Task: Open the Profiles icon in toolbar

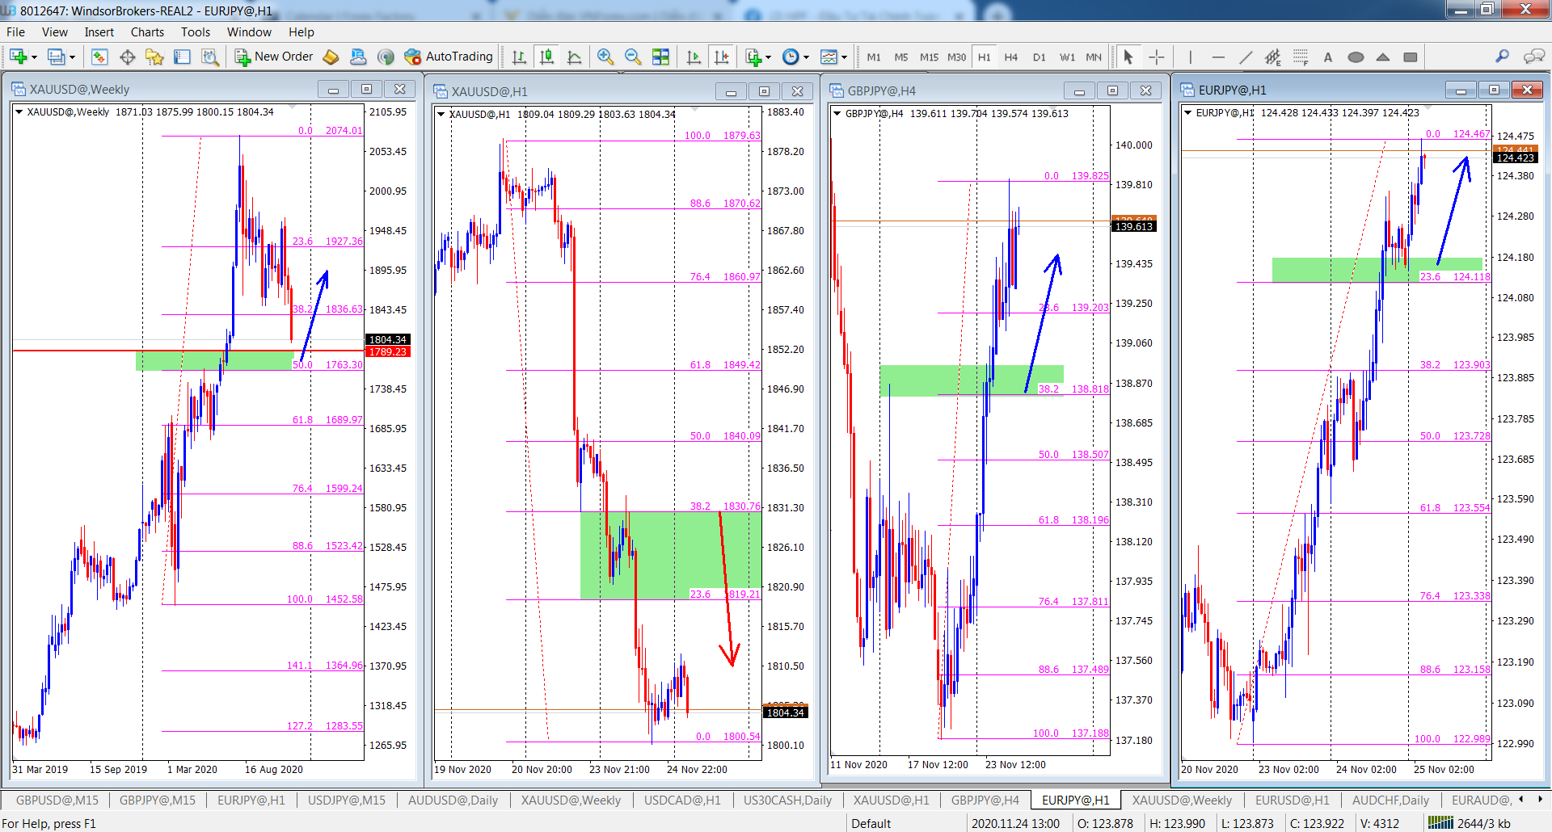Action: tap(56, 57)
